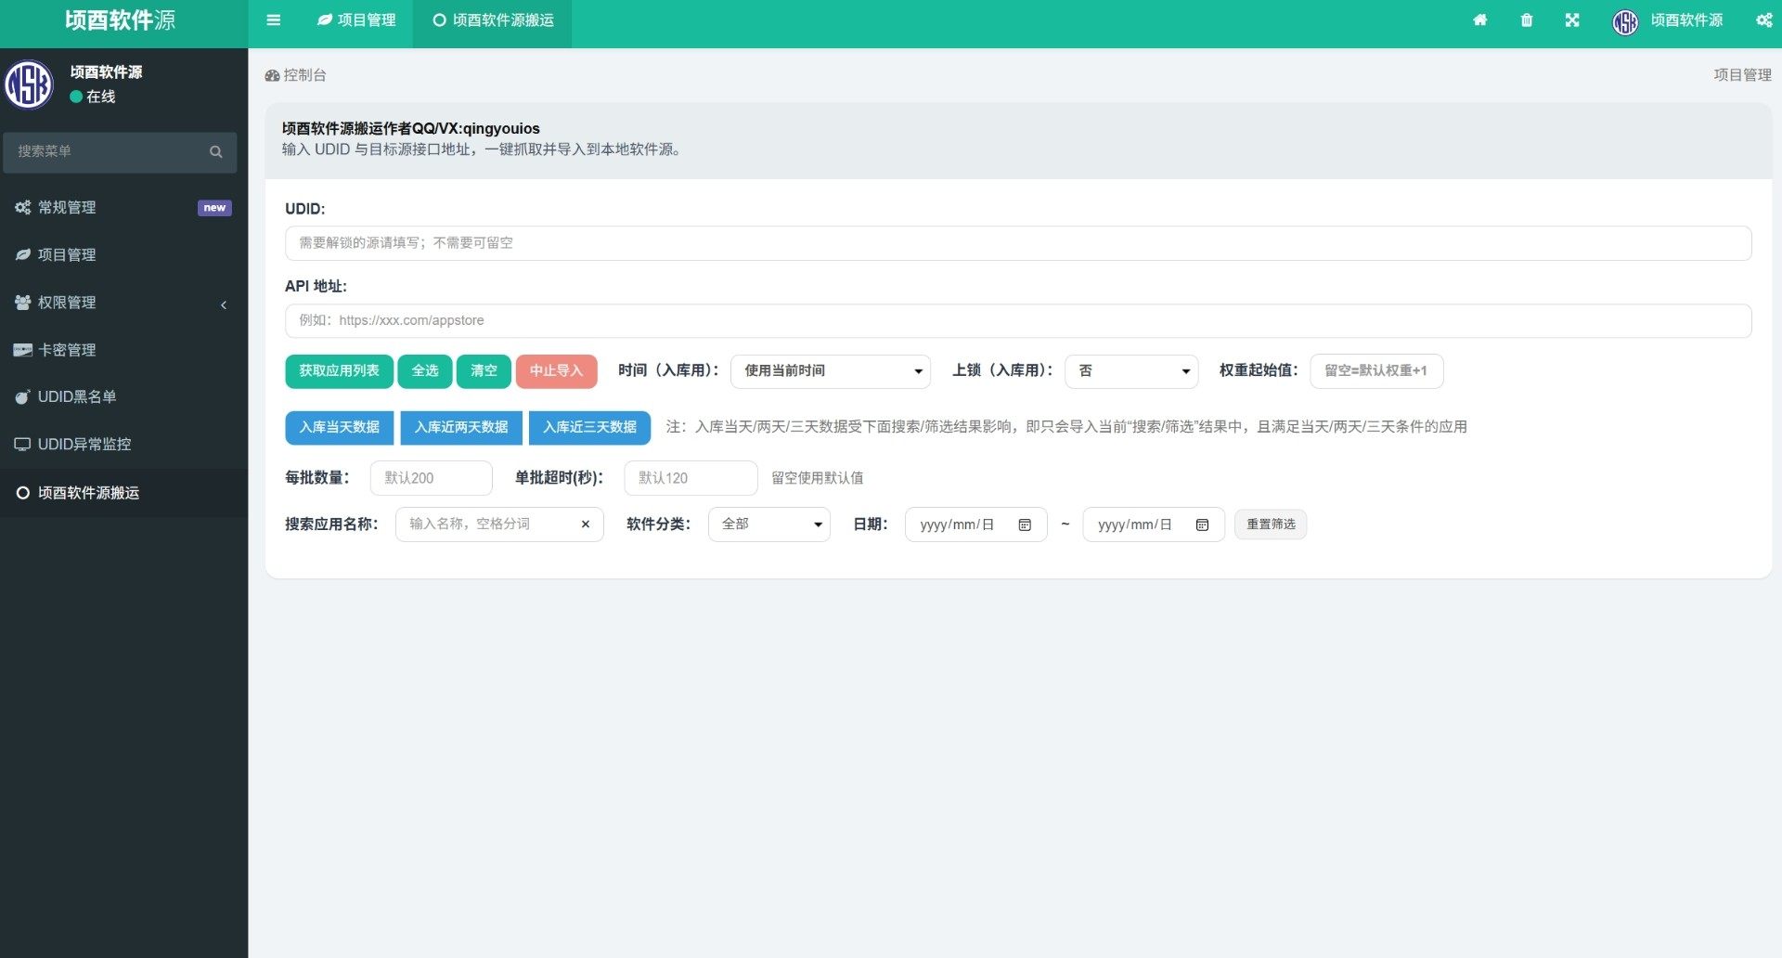Screen dimensions: 1782x958
Task: Switch to the 顷酉软件源搬运 top tab
Action: [493, 20]
